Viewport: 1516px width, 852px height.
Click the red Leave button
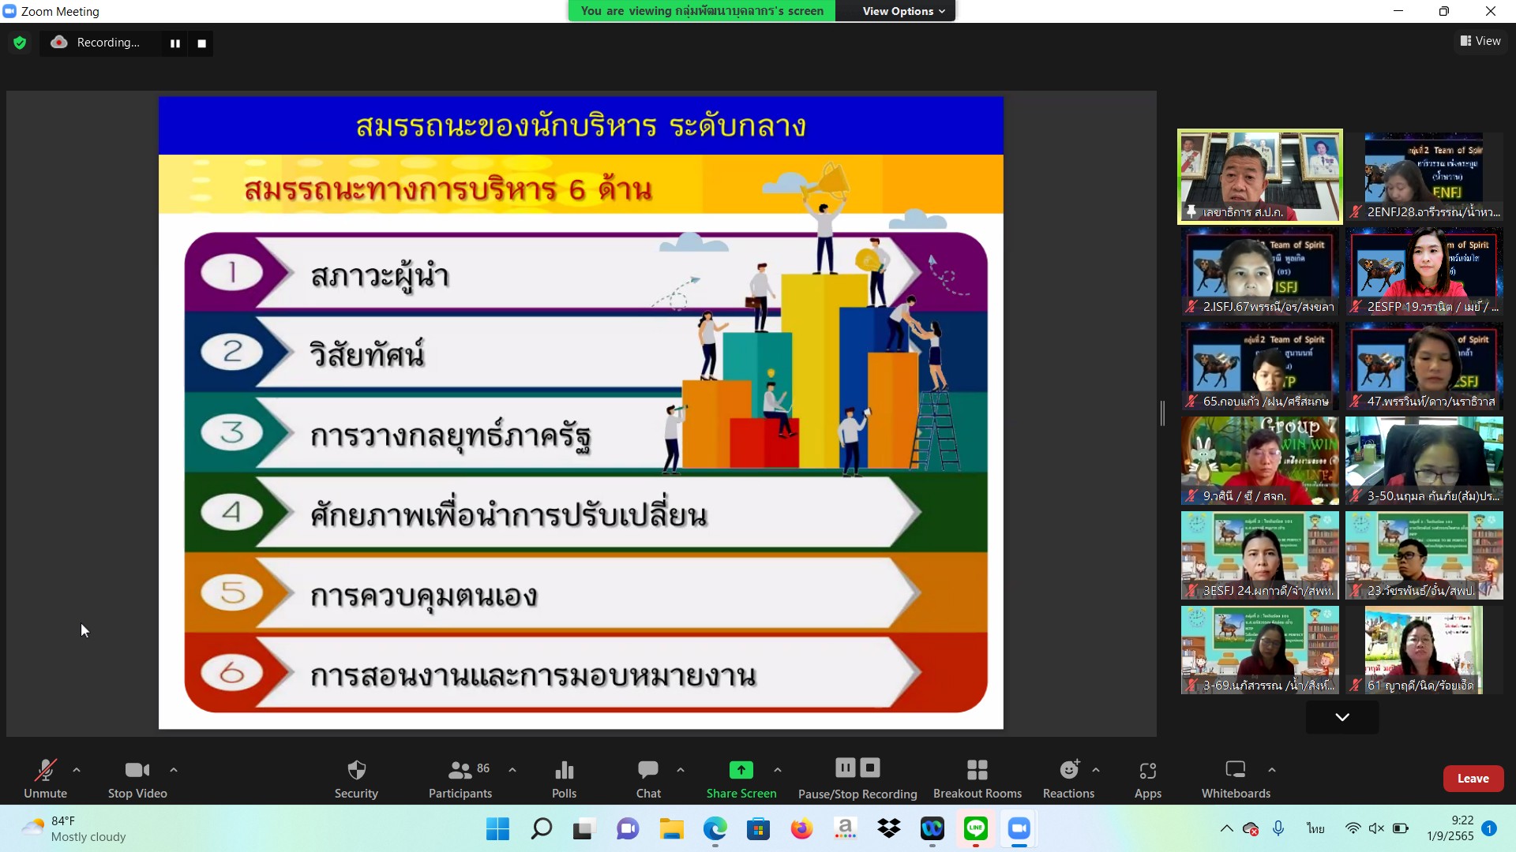point(1473,779)
